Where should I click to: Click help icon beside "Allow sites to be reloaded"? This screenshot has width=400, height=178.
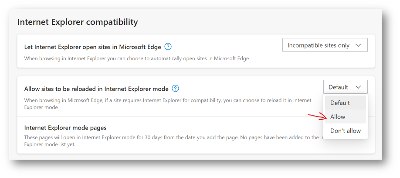(x=175, y=89)
